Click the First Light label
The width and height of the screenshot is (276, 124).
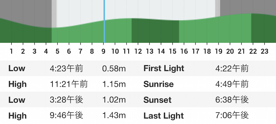164,68
